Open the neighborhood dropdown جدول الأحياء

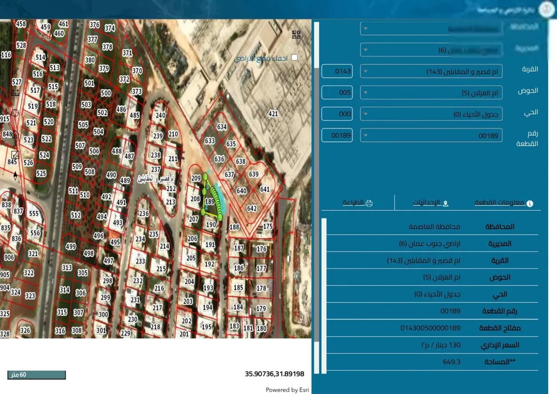431,114
